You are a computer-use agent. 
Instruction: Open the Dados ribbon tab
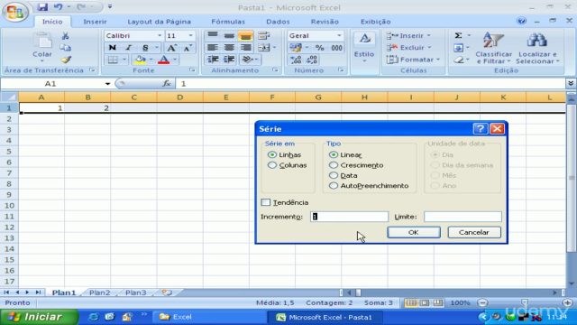pos(278,22)
